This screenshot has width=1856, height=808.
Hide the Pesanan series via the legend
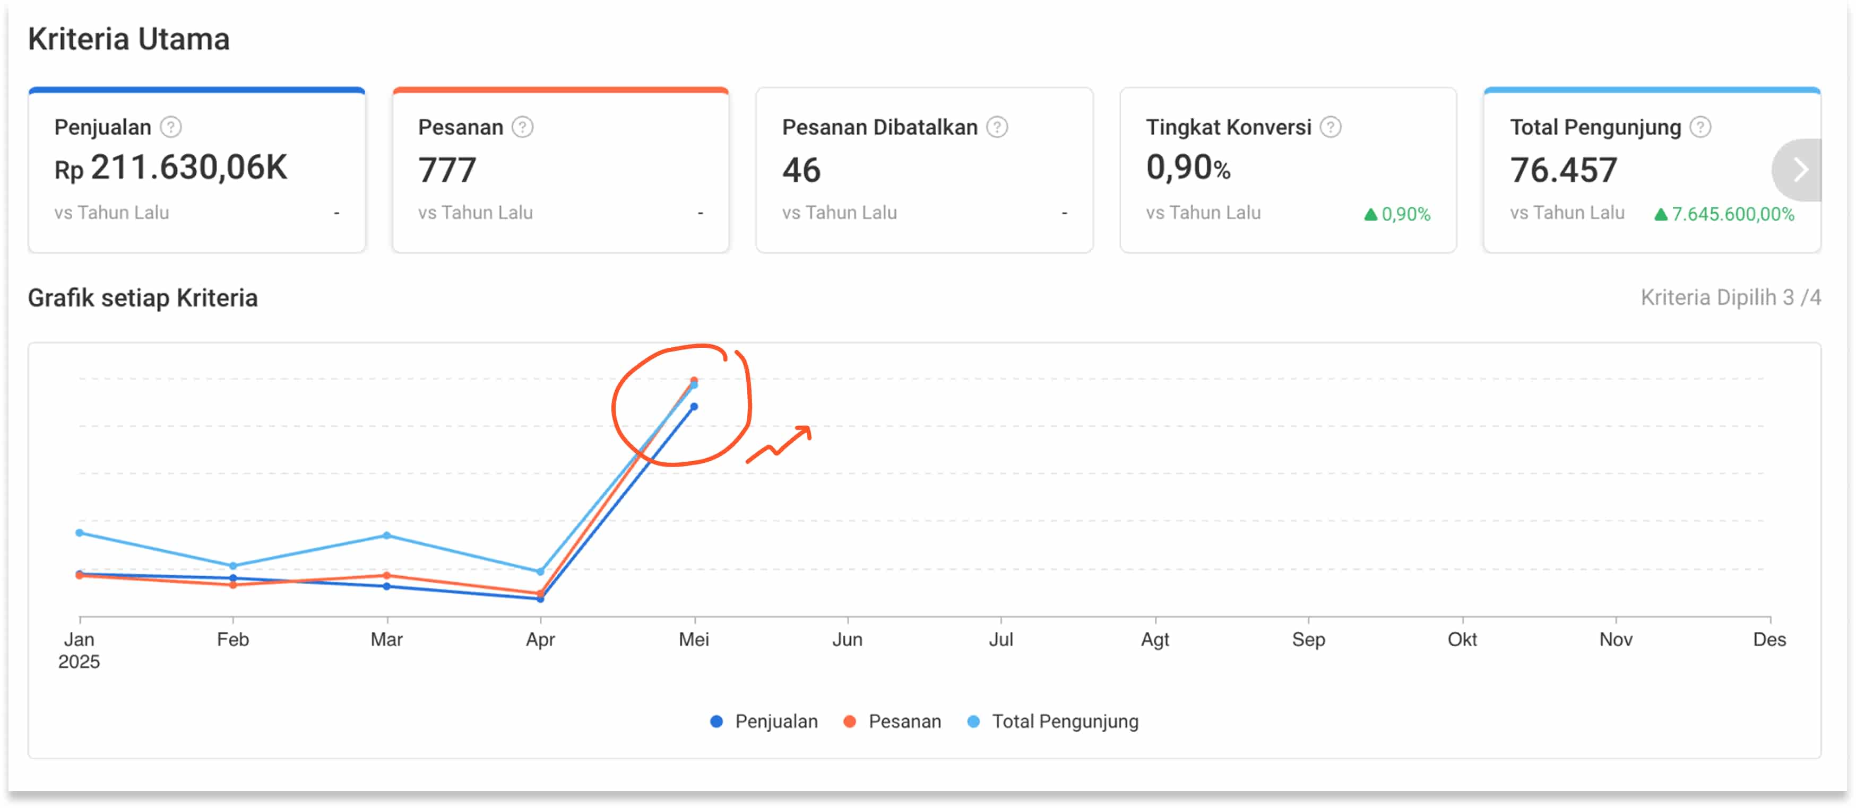[x=892, y=722]
